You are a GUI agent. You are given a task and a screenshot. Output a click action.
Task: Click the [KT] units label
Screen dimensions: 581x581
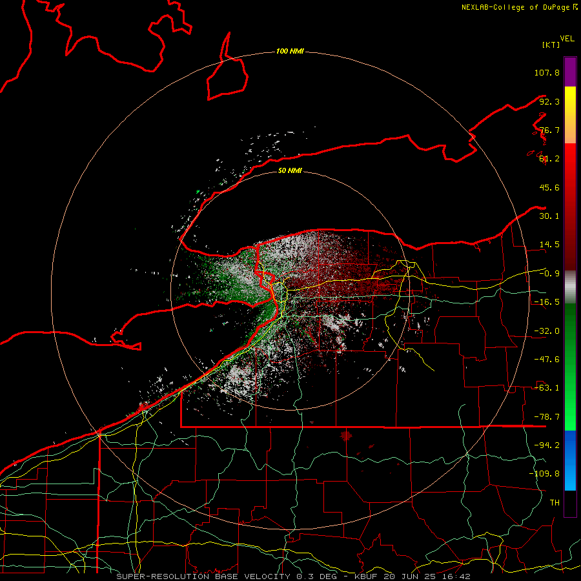(x=551, y=45)
